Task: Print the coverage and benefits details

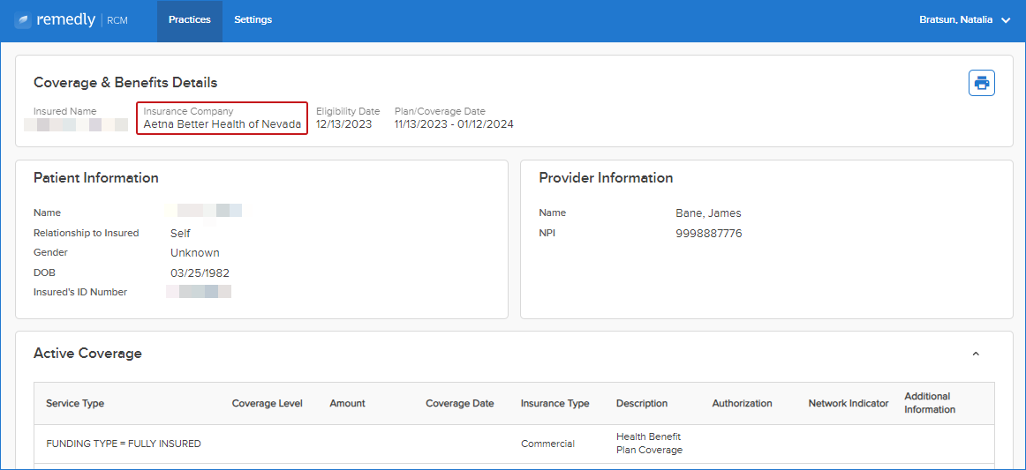Action: pyautogui.click(x=982, y=83)
